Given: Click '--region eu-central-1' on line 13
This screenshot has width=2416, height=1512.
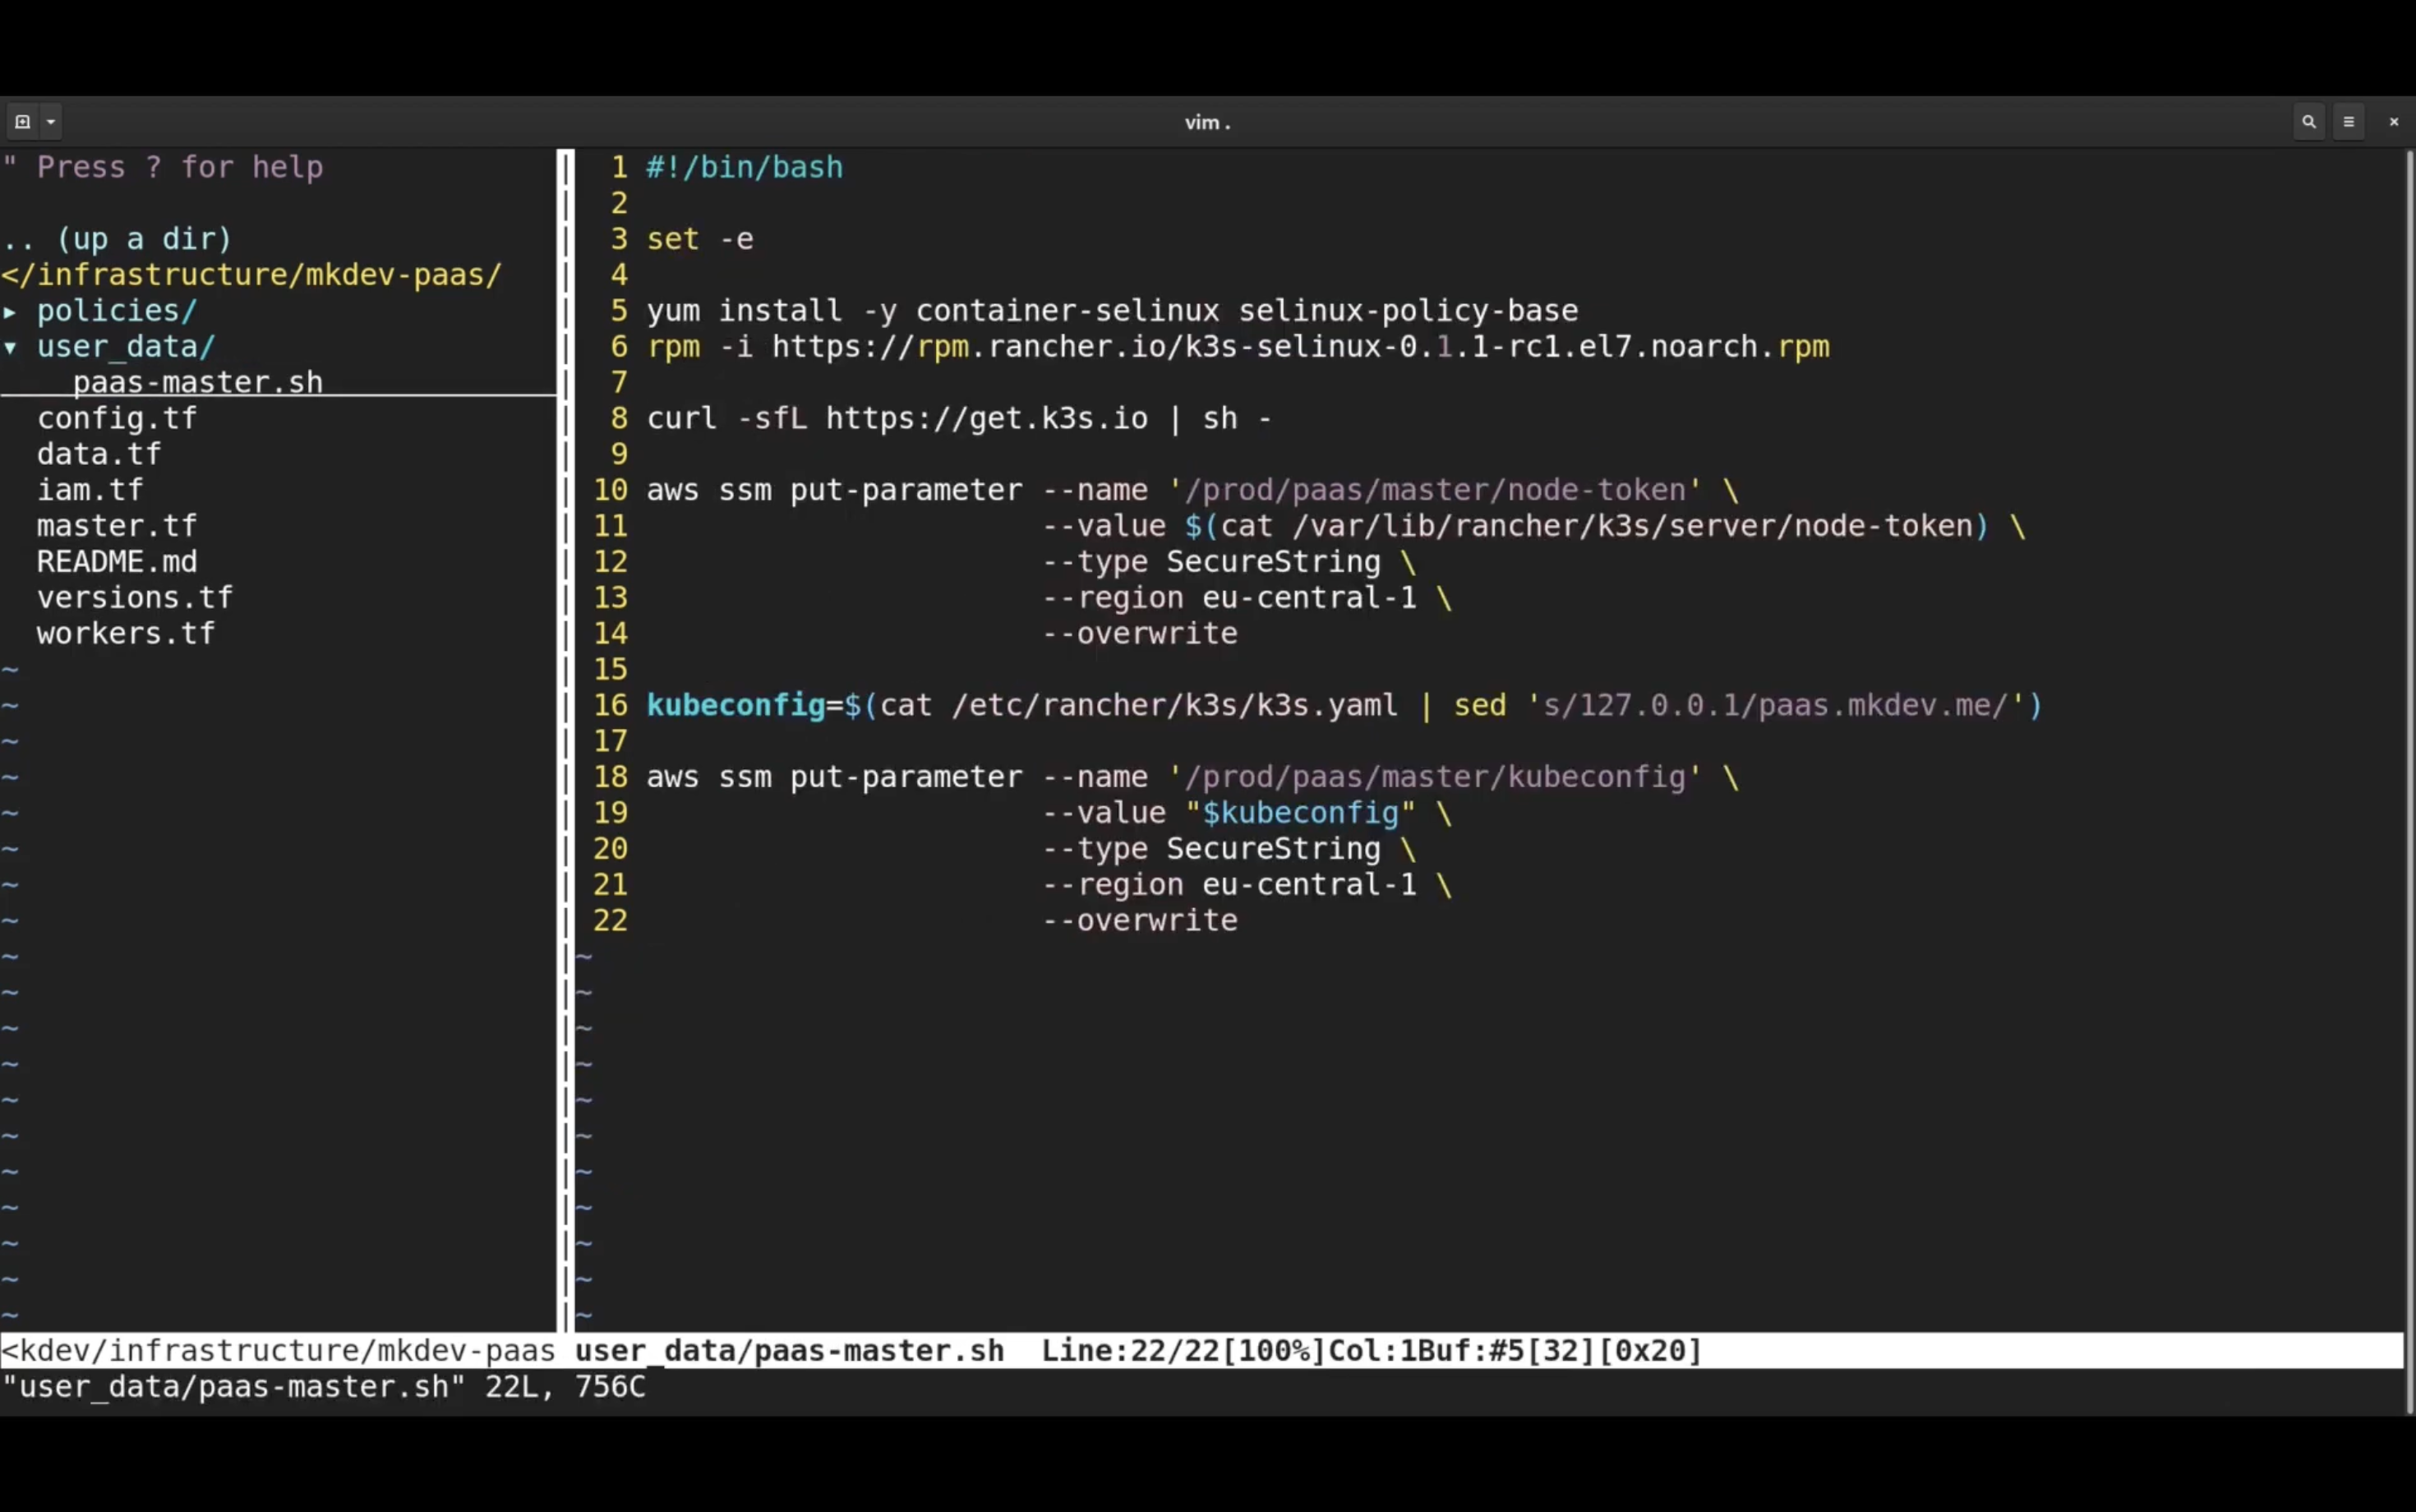Looking at the screenshot, I should pyautogui.click(x=1229, y=599).
